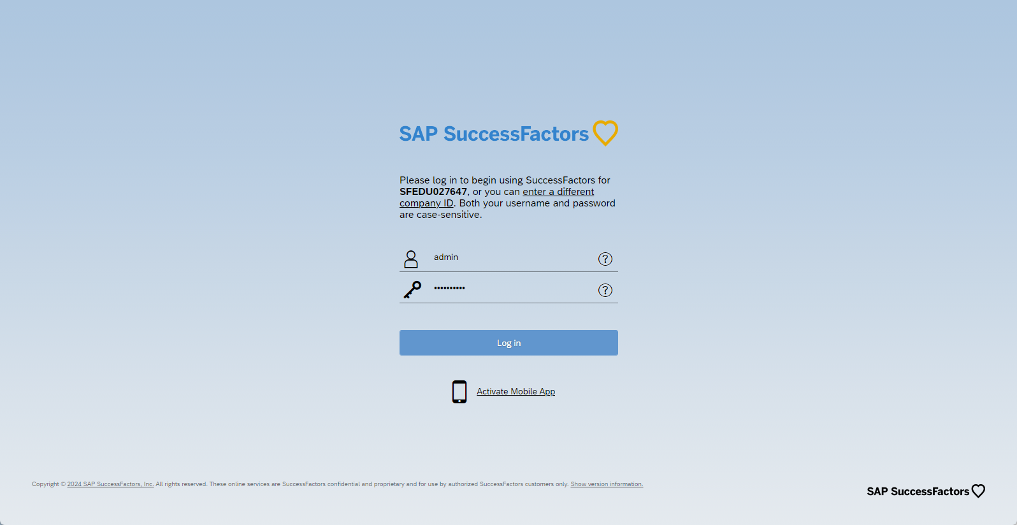The image size is (1017, 525).
Task: Open the password help question mark icon
Action: [605, 290]
